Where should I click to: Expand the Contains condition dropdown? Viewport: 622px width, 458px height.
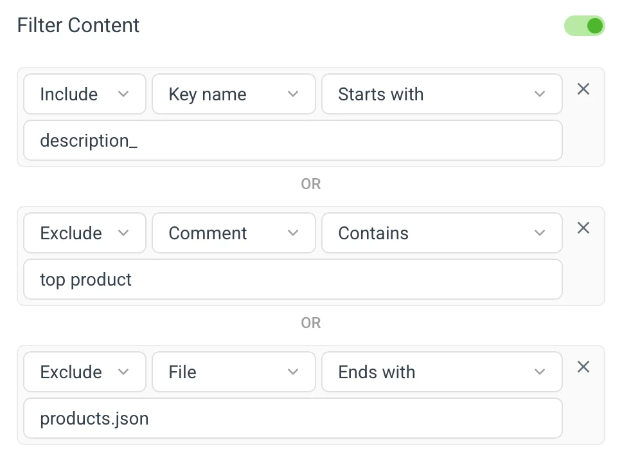click(x=441, y=233)
